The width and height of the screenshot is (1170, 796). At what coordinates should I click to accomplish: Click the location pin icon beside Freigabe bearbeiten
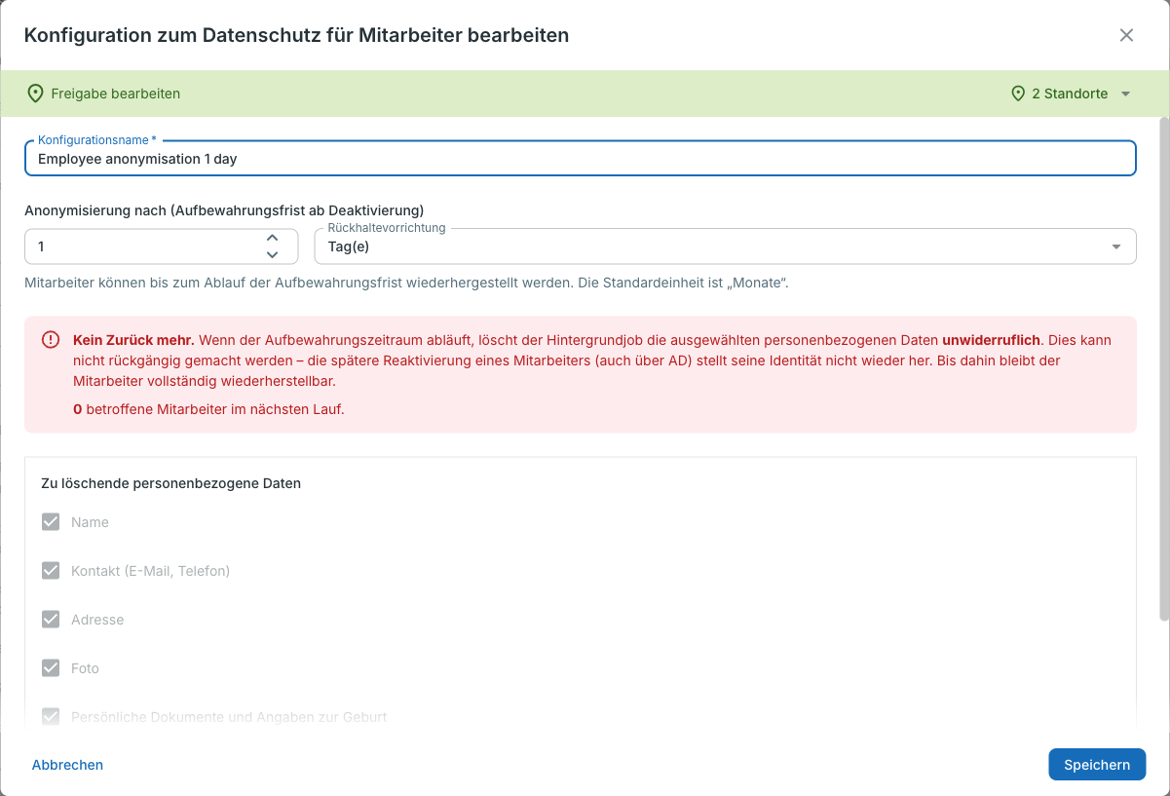[35, 94]
